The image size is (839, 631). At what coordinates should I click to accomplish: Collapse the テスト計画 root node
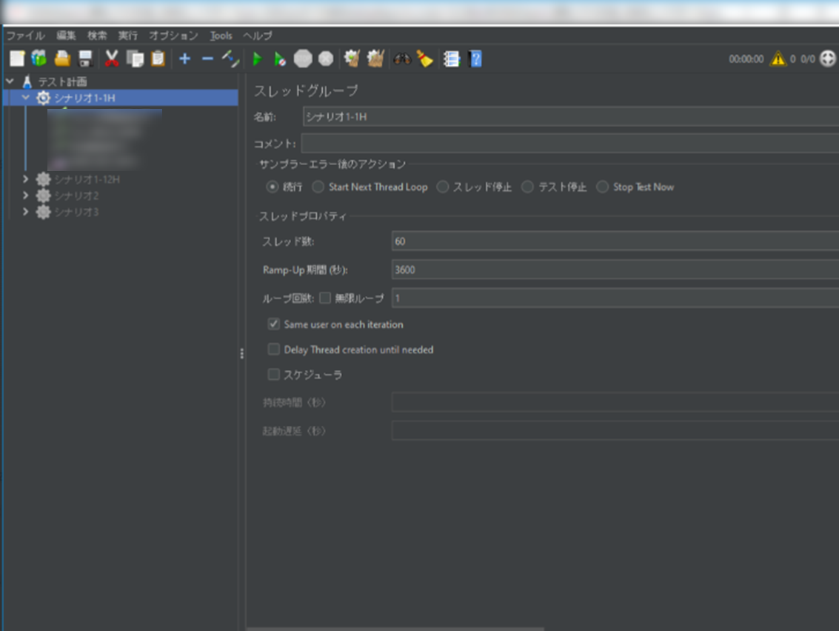pos(10,81)
